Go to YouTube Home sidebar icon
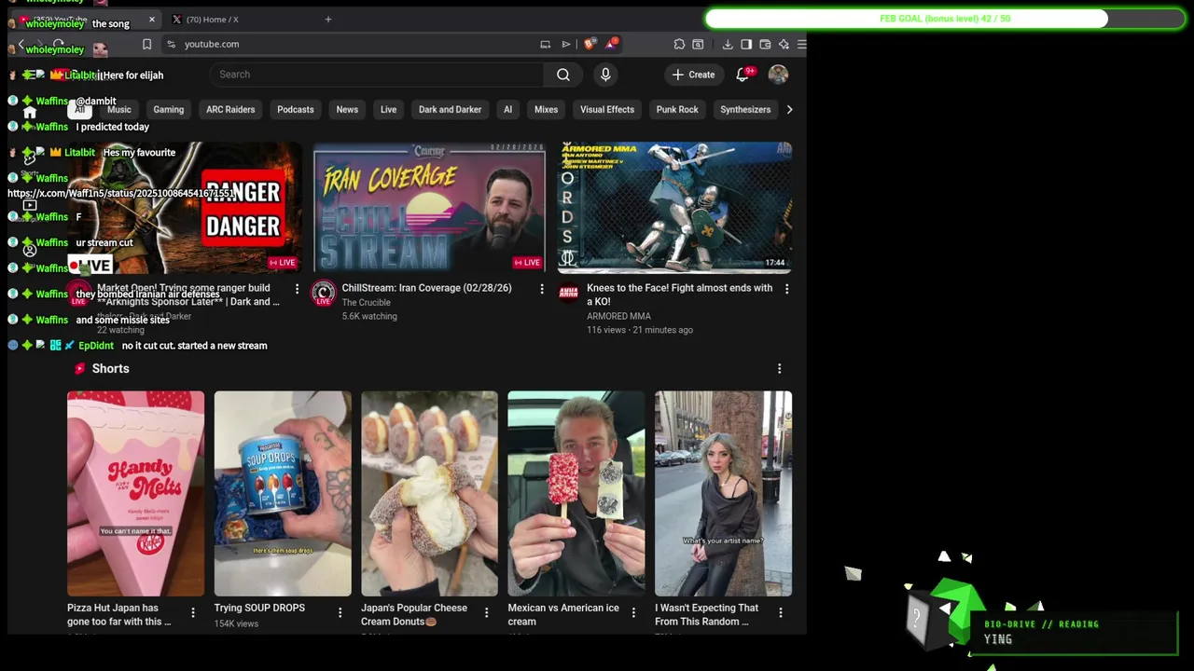Image resolution: width=1194 pixels, height=671 pixels. pyautogui.click(x=30, y=112)
